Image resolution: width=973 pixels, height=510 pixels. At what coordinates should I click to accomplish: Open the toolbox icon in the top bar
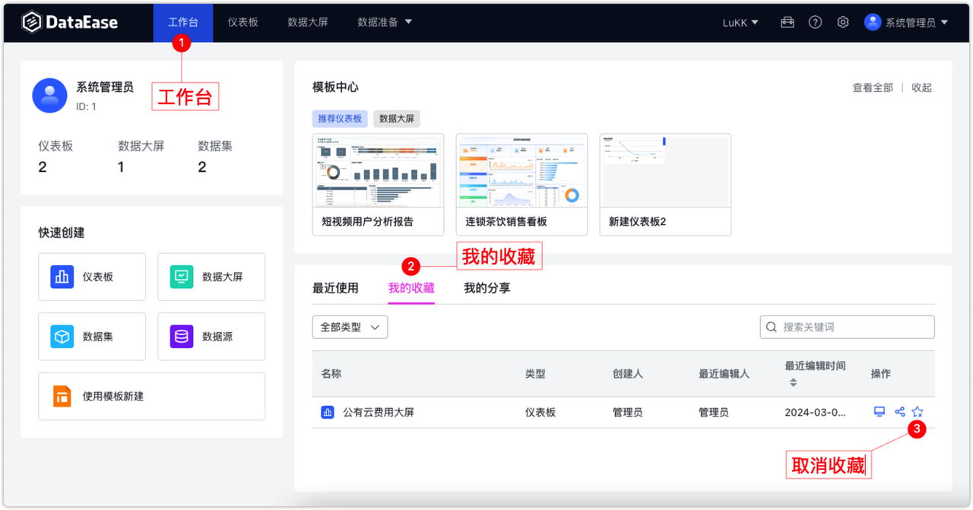tap(787, 22)
